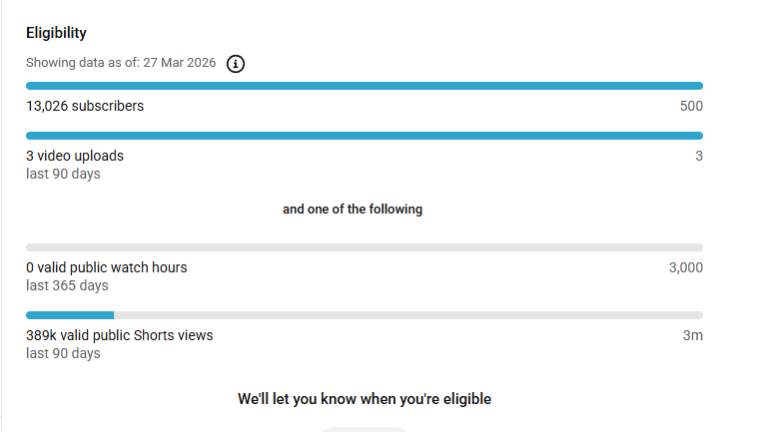
Task: Click the 'last 365 days' text
Action: pos(67,285)
